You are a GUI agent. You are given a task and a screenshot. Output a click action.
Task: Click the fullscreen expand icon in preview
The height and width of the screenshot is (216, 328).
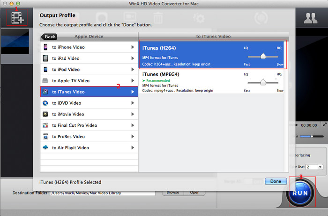click(x=325, y=124)
